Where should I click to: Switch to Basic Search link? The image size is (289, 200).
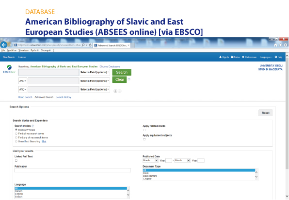click(25, 97)
